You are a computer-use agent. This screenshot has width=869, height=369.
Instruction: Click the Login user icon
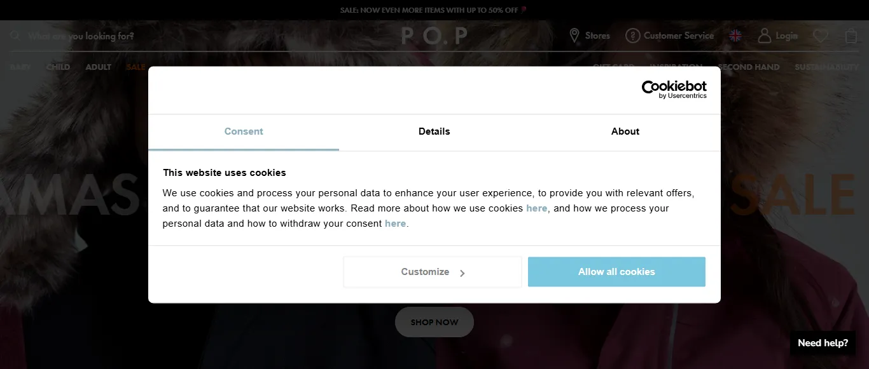764,36
